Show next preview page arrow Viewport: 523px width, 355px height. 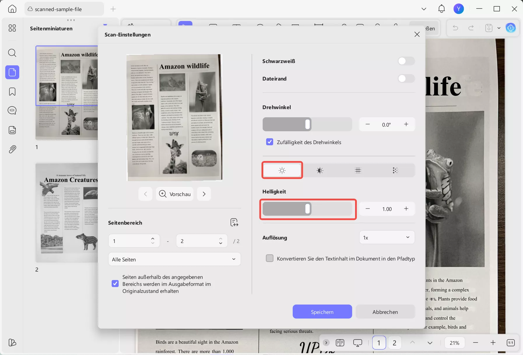204,194
